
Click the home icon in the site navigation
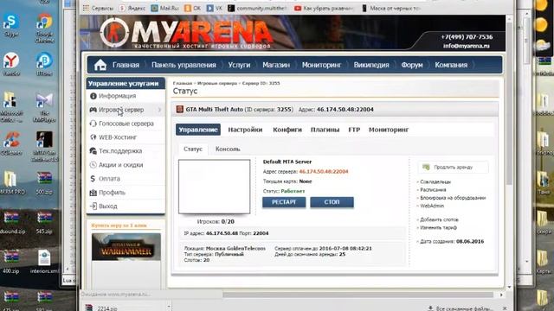(100, 65)
